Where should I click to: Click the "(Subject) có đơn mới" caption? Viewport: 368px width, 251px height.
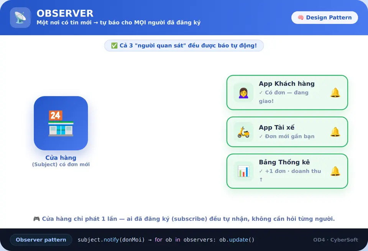click(x=61, y=165)
